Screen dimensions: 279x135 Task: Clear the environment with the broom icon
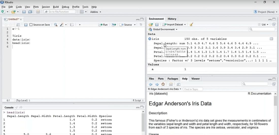(191, 24)
